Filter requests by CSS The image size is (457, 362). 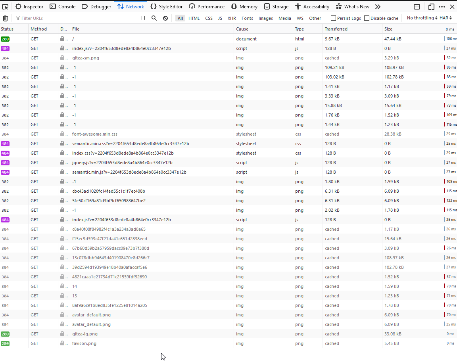click(209, 18)
